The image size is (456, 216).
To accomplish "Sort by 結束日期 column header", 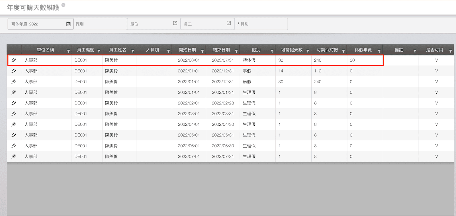I will (x=221, y=50).
